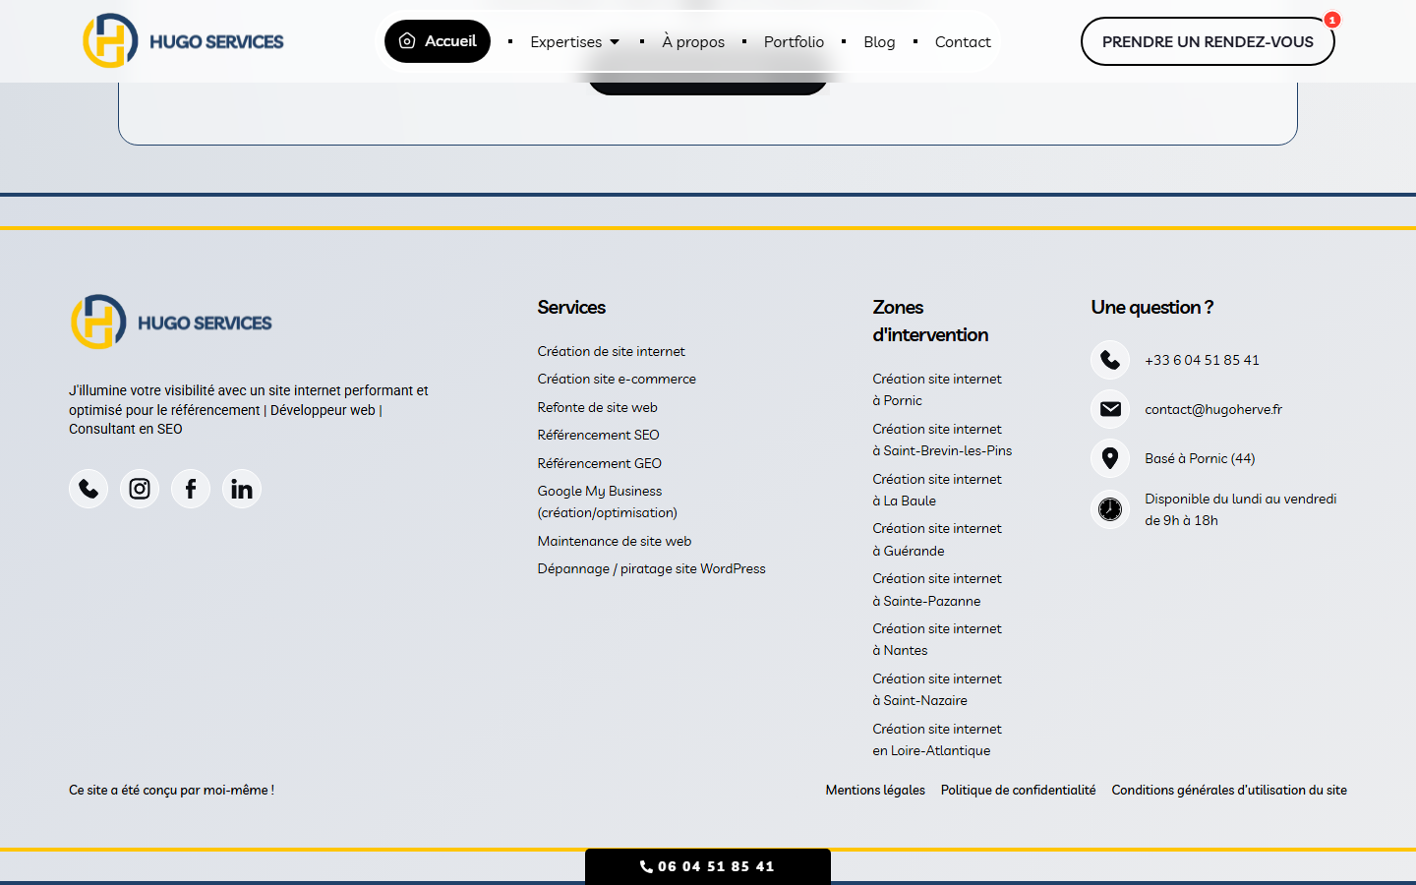Click the clock availability icon
Image resolution: width=1416 pixels, height=885 pixels.
point(1110,509)
